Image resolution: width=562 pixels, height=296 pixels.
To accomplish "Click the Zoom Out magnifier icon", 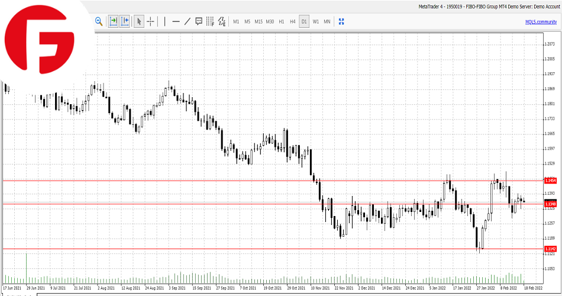I will click(x=99, y=22).
